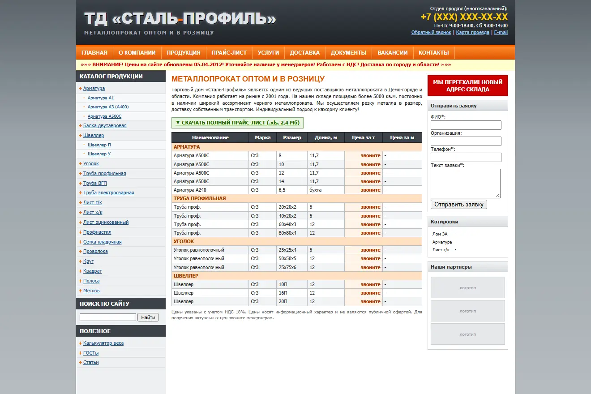
Task: Open the ГЛАВНАЯ navigation tab
Action: point(94,53)
